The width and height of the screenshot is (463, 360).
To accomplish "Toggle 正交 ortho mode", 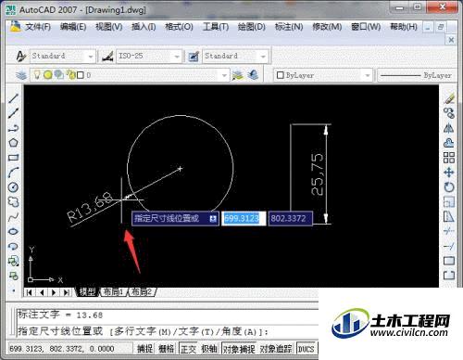I will click(188, 349).
